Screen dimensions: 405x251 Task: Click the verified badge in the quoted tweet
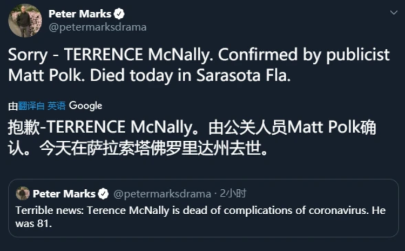click(103, 194)
